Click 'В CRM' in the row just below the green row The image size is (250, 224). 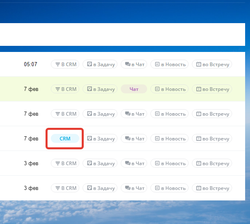click(65, 114)
